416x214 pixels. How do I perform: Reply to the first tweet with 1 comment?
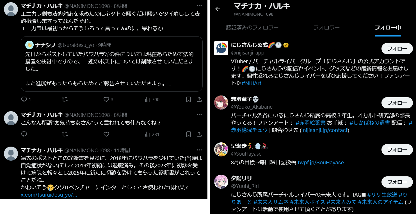click(x=26, y=99)
